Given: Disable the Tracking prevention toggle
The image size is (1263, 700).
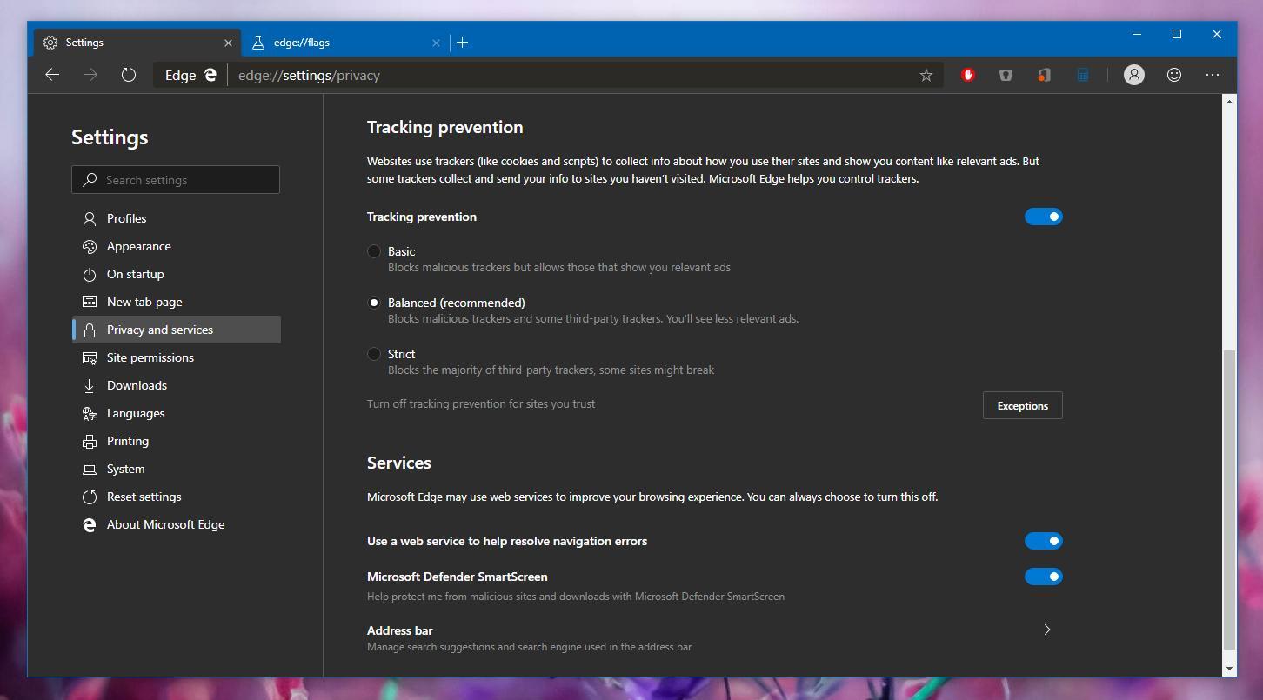Looking at the screenshot, I should [x=1044, y=217].
